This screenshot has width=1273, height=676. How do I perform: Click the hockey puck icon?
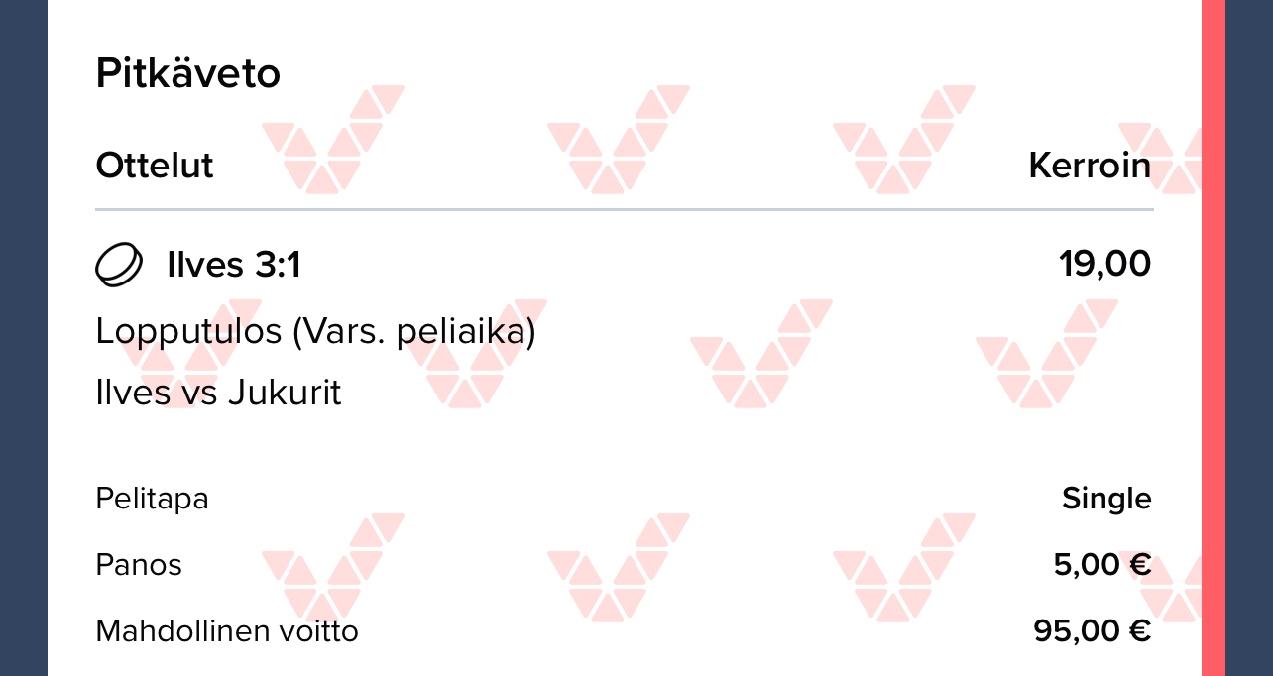(119, 266)
